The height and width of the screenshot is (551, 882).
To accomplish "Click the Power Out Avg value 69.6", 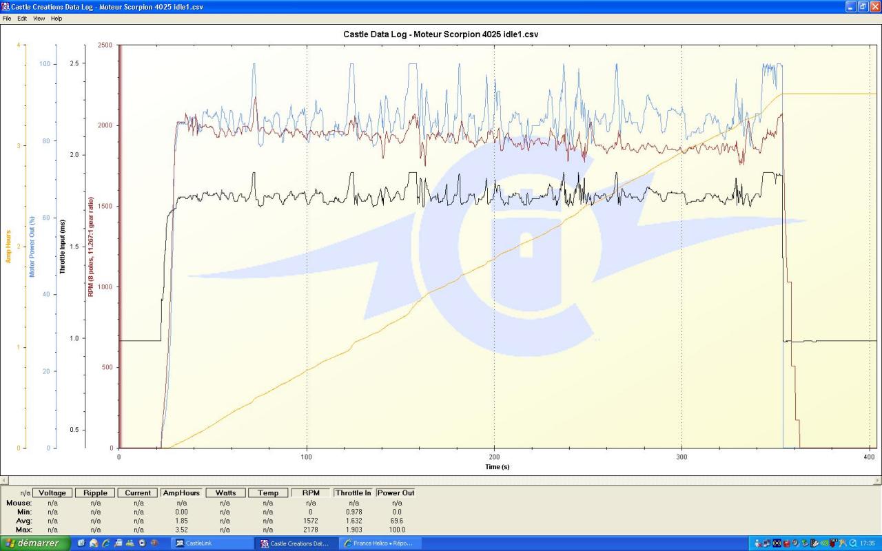I will coord(396,521).
